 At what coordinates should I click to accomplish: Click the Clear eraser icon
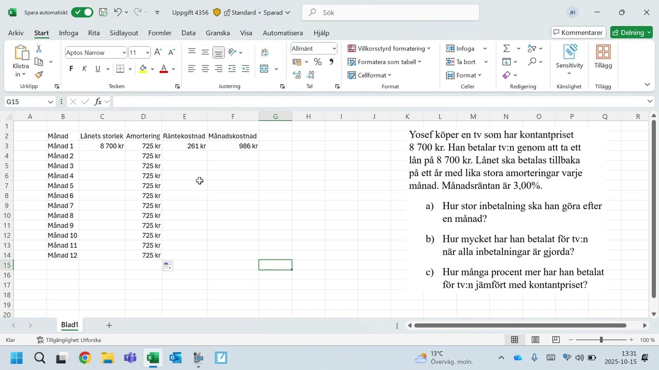507,75
